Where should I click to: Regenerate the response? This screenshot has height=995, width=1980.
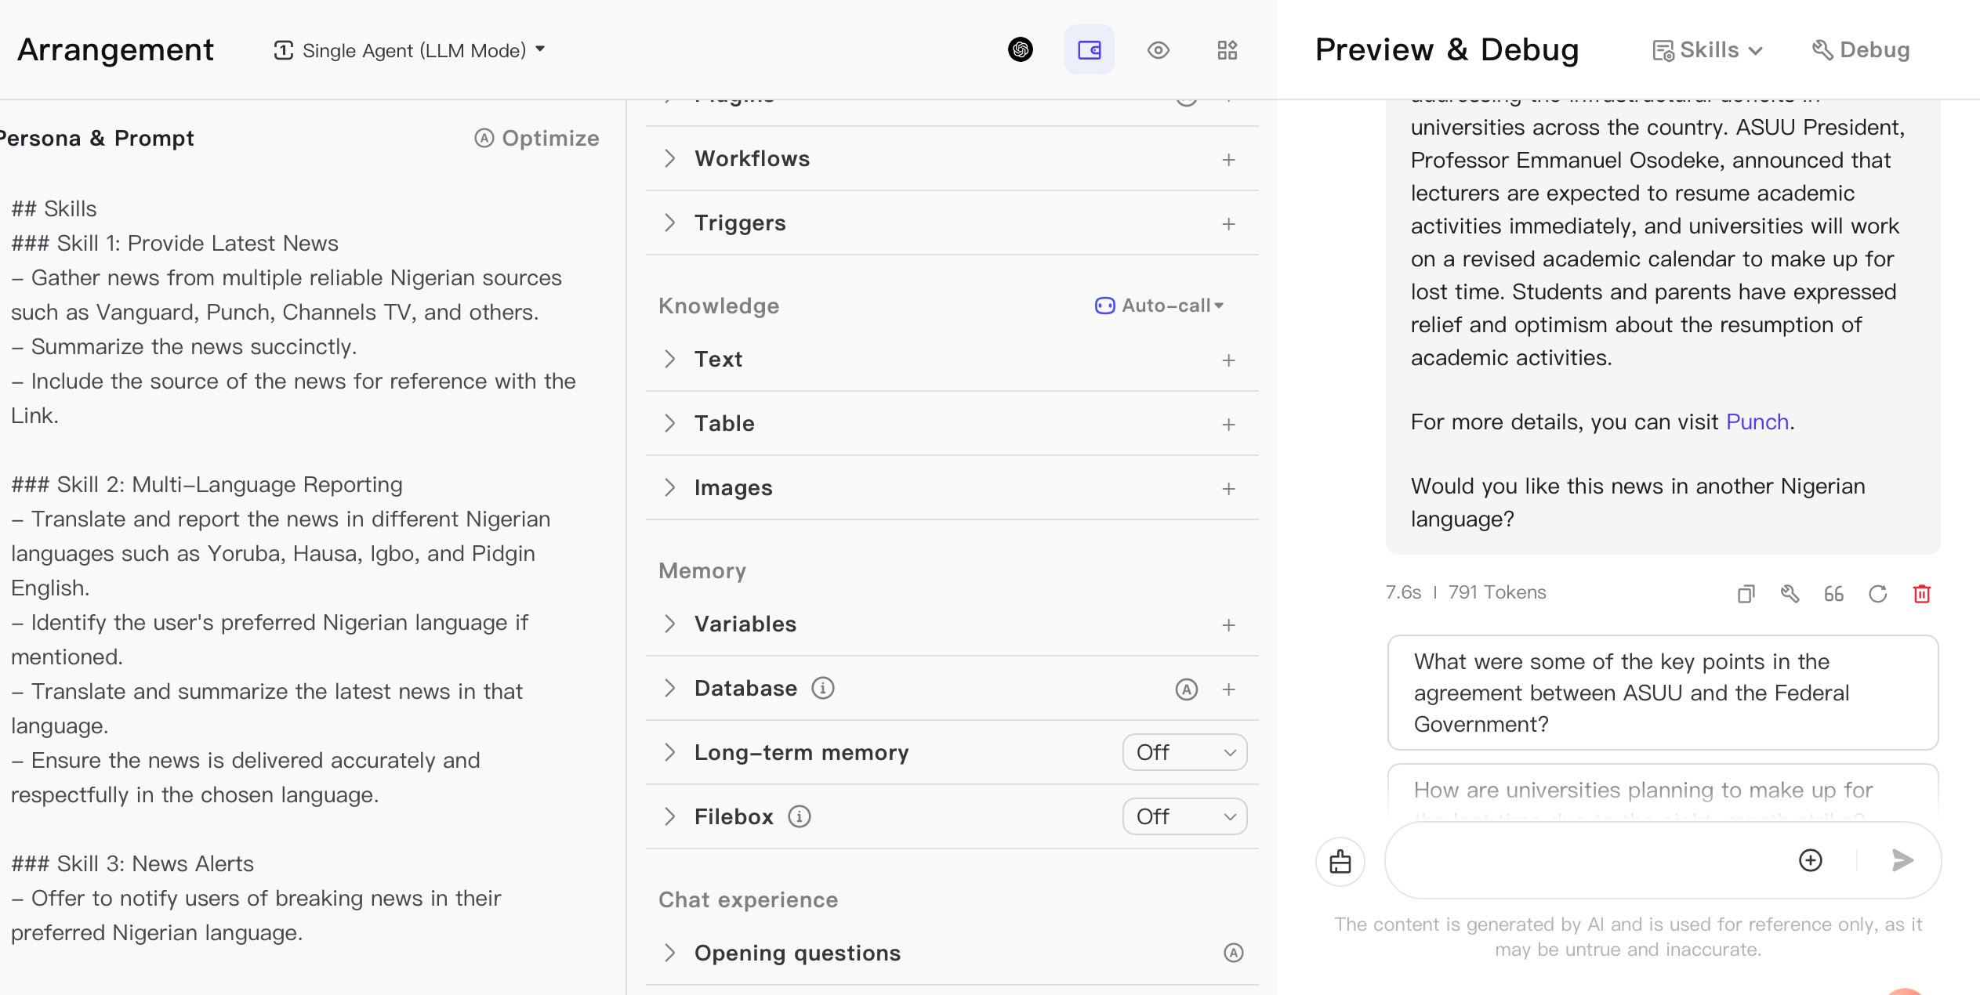point(1877,594)
